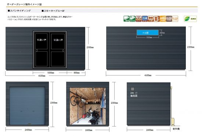
Task: Click the 室外機 outdoor unit label
Action: (x=176, y=129)
